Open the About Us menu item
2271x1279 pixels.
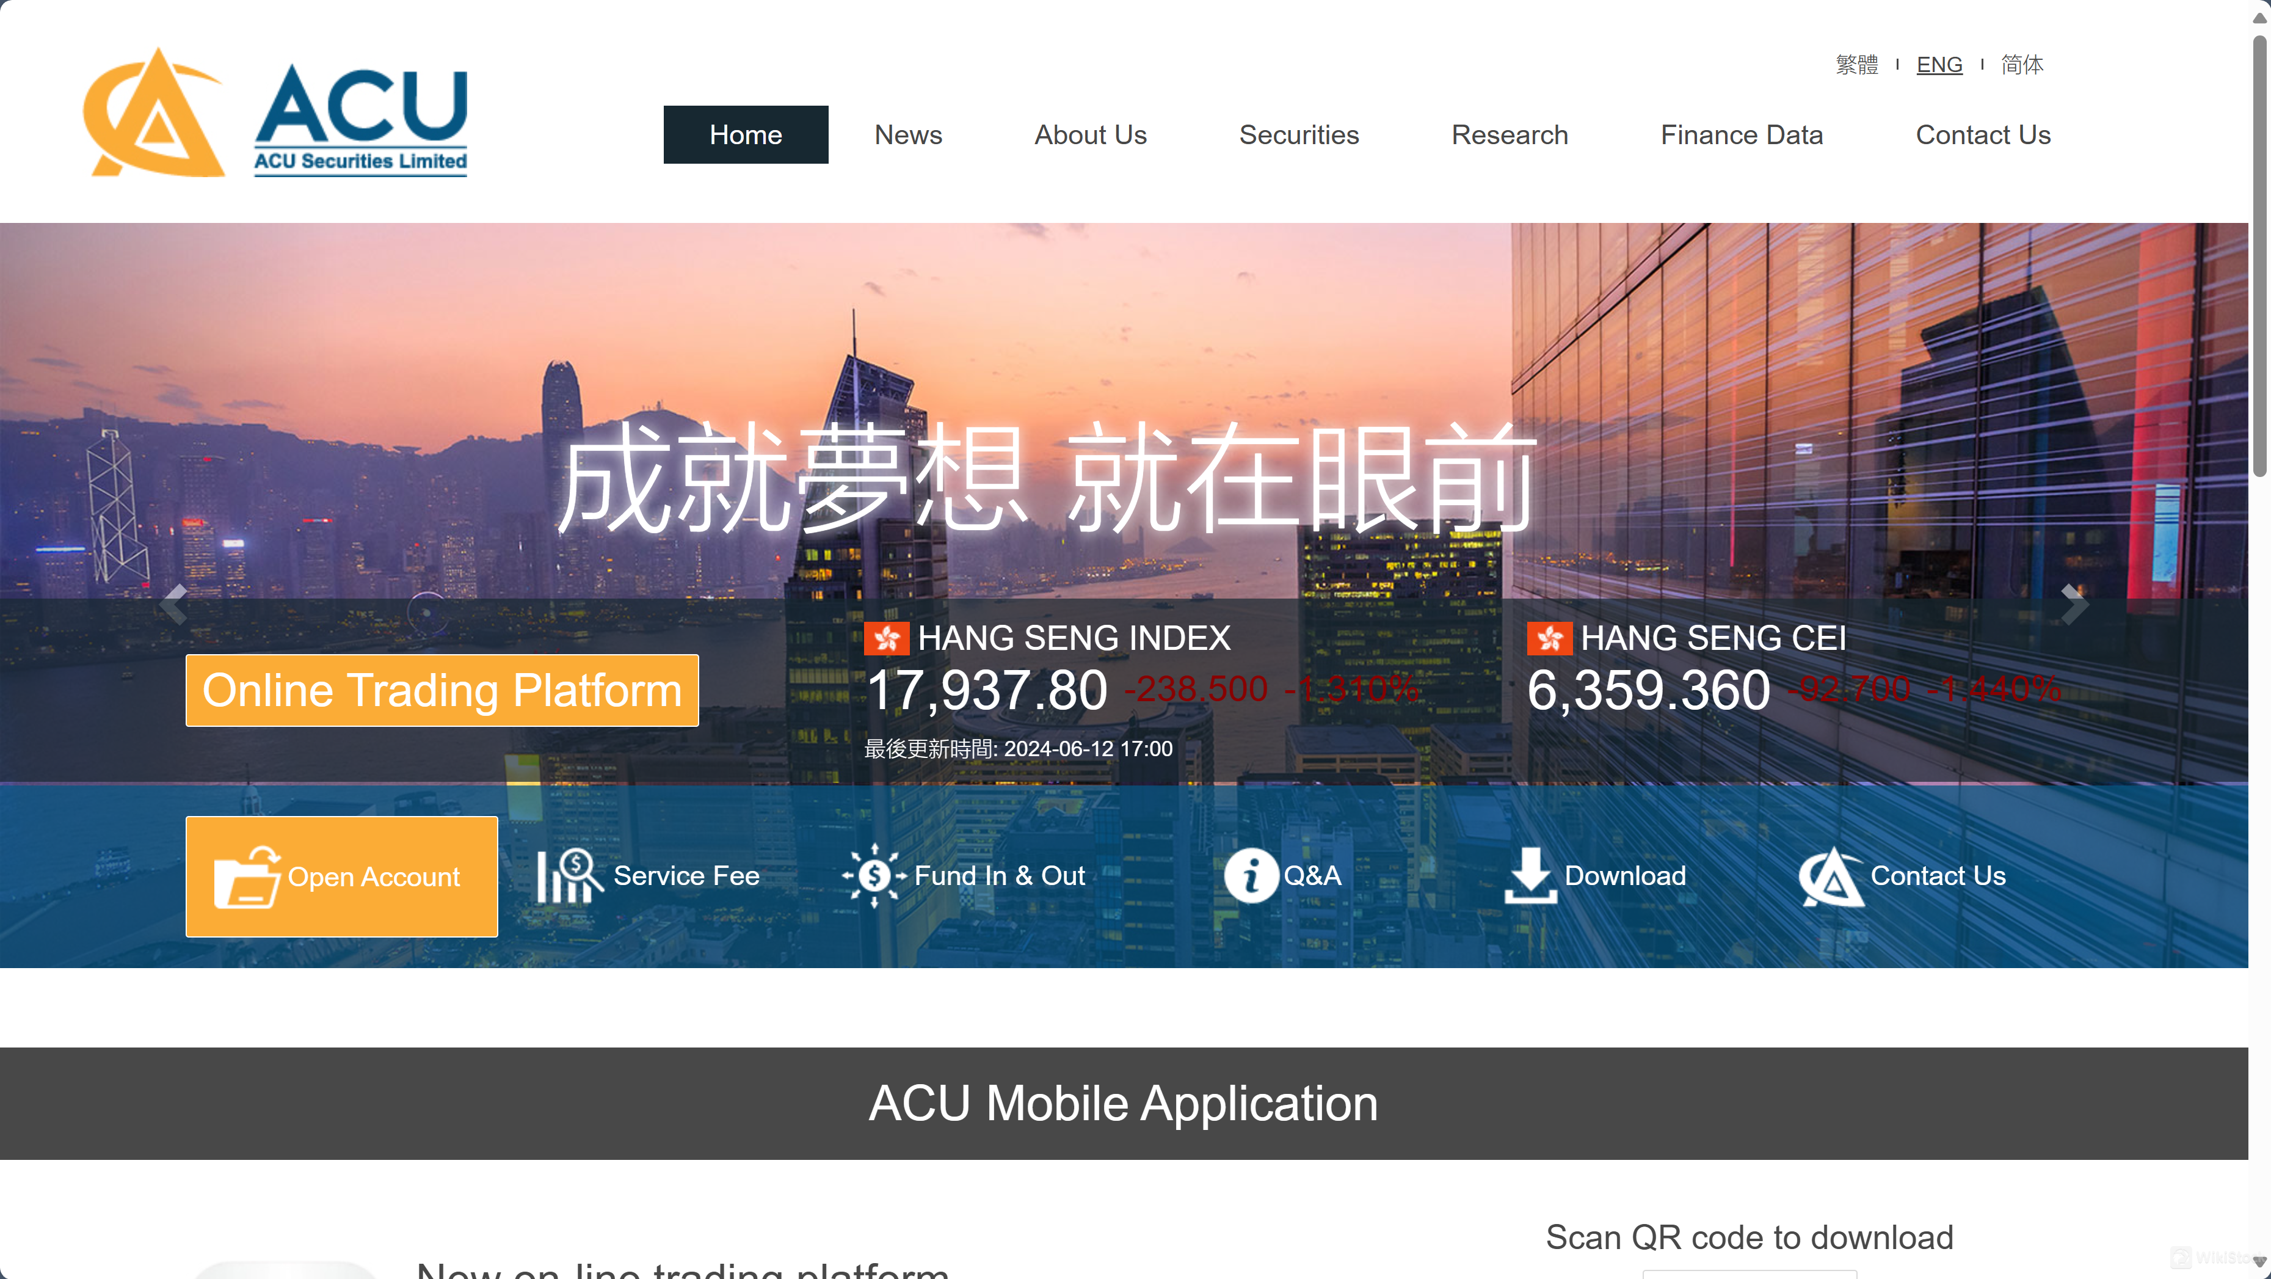(1091, 135)
